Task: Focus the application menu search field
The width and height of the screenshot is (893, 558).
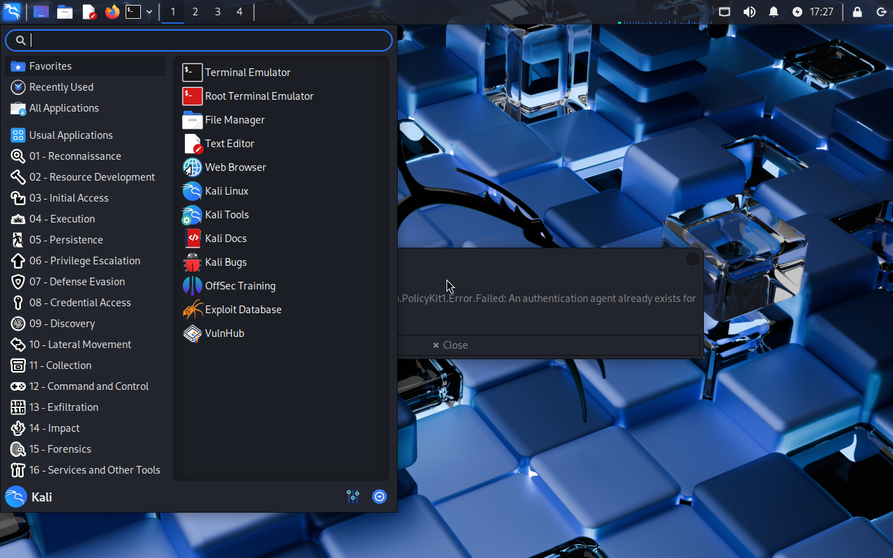Action: click(199, 40)
